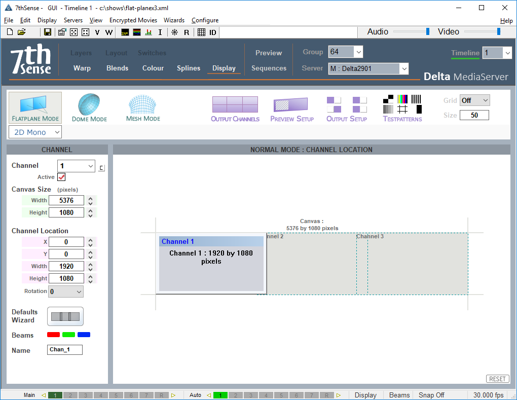Image resolution: width=517 pixels, height=400 pixels.
Task: Open the colored graph monitor toolbar icon
Action: click(x=137, y=32)
